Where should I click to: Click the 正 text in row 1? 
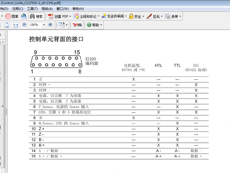tap(41, 79)
